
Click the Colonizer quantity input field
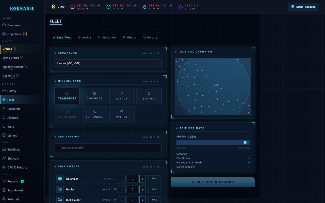tap(132, 179)
